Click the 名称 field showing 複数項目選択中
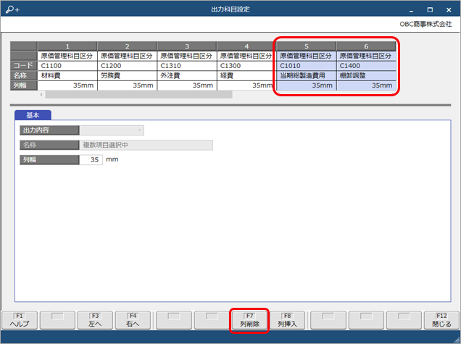This screenshot has height=344, width=461. coord(146,145)
